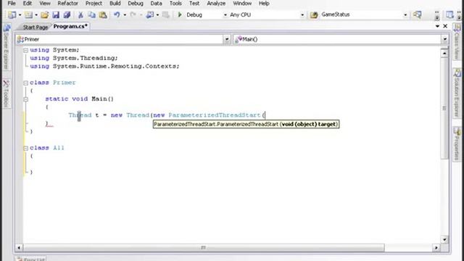The image size is (464, 261).
Task: Collapse the class Primer outline
Action: pyautogui.click(x=26, y=83)
